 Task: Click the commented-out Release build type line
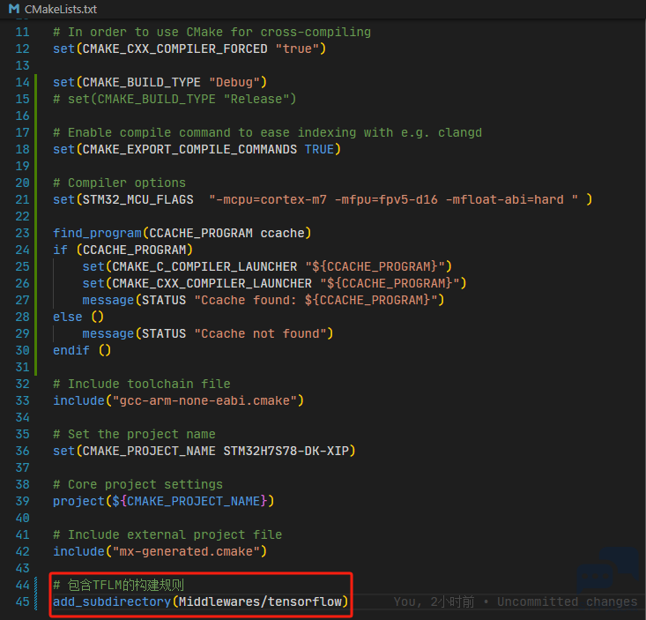click(174, 100)
